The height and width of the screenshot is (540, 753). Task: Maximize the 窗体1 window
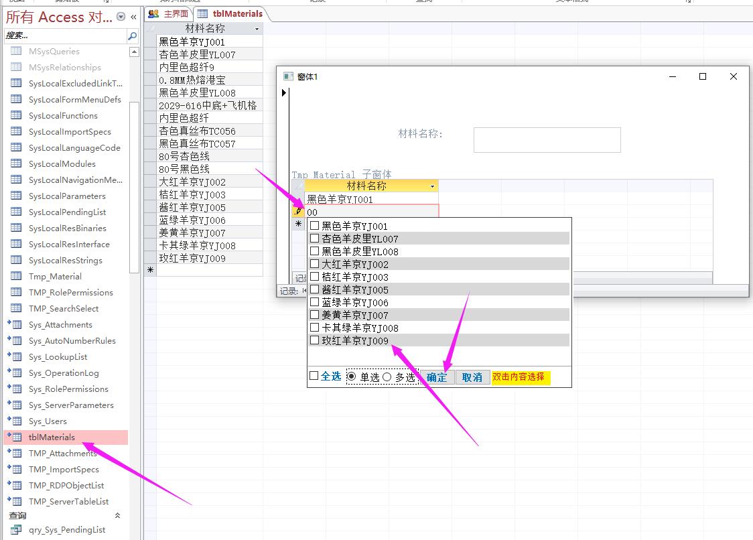(703, 76)
